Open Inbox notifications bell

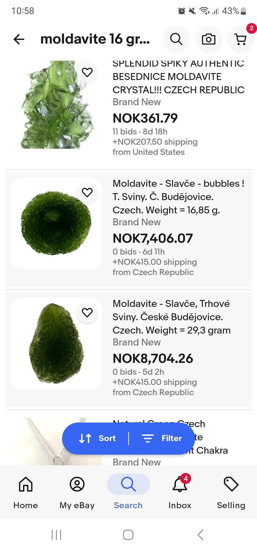click(180, 492)
